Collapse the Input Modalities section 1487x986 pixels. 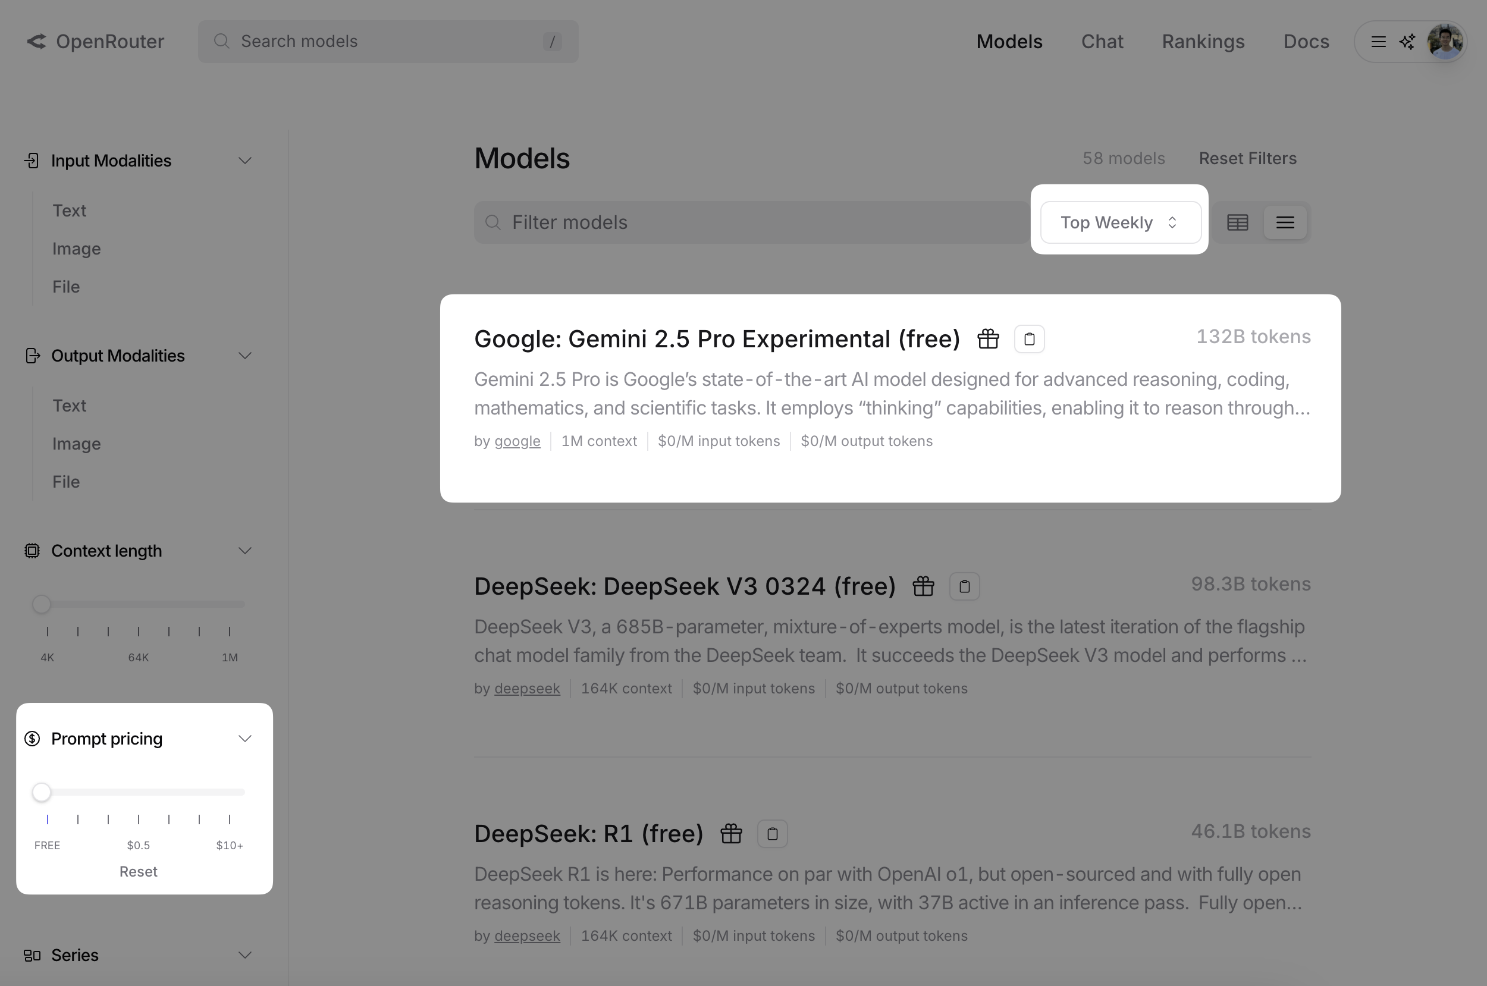click(245, 161)
